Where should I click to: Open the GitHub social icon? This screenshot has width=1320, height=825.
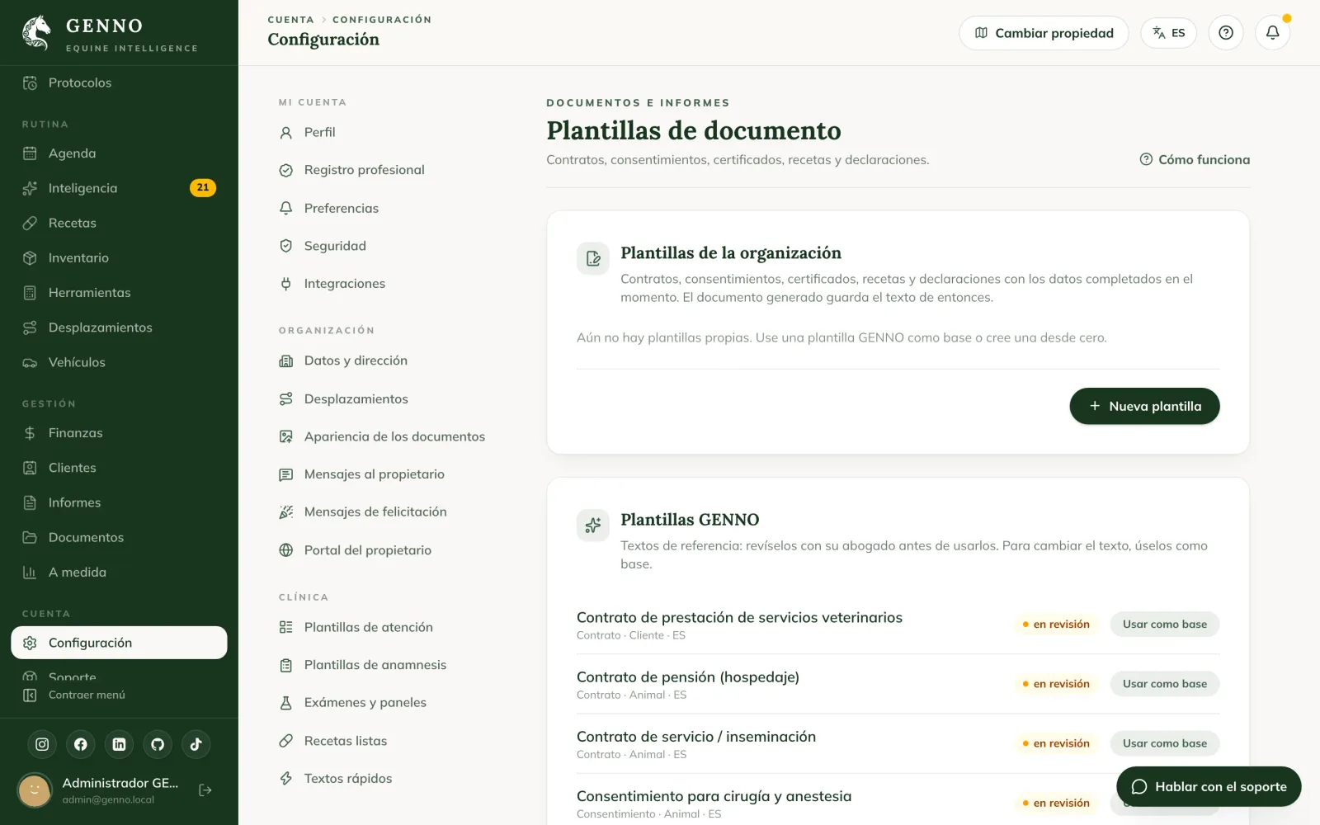158,744
